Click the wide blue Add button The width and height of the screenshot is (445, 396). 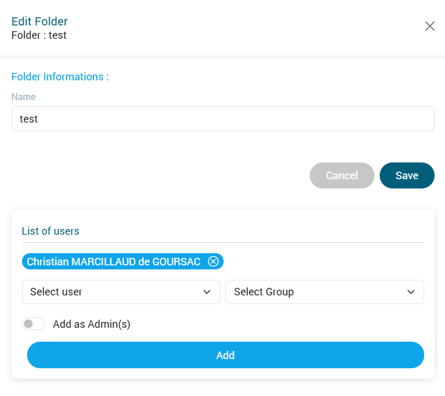(225, 355)
